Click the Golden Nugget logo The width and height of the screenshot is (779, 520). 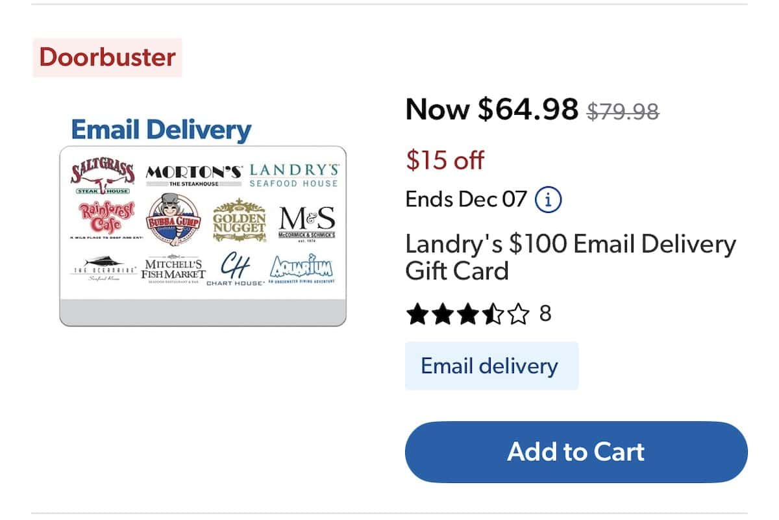click(238, 221)
